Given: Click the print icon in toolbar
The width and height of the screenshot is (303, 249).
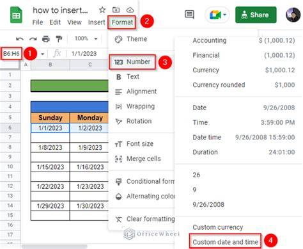Looking at the screenshot, I should tap(46, 39).
